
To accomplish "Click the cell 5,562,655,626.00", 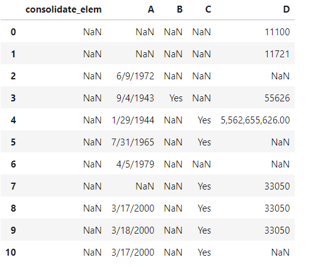I will click(255, 120).
